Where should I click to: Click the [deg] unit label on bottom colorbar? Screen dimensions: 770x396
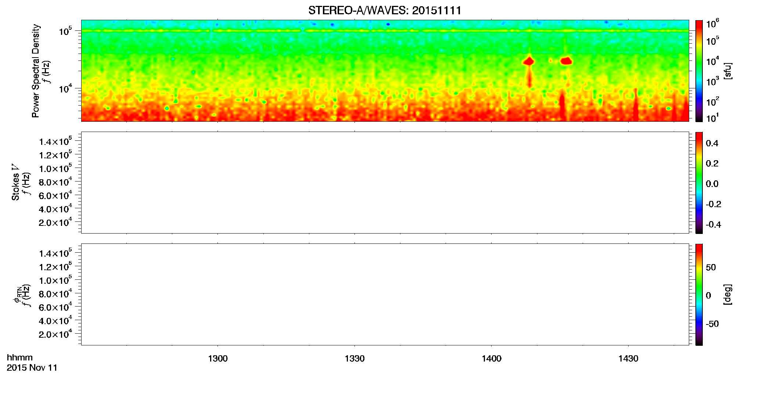(x=728, y=294)
